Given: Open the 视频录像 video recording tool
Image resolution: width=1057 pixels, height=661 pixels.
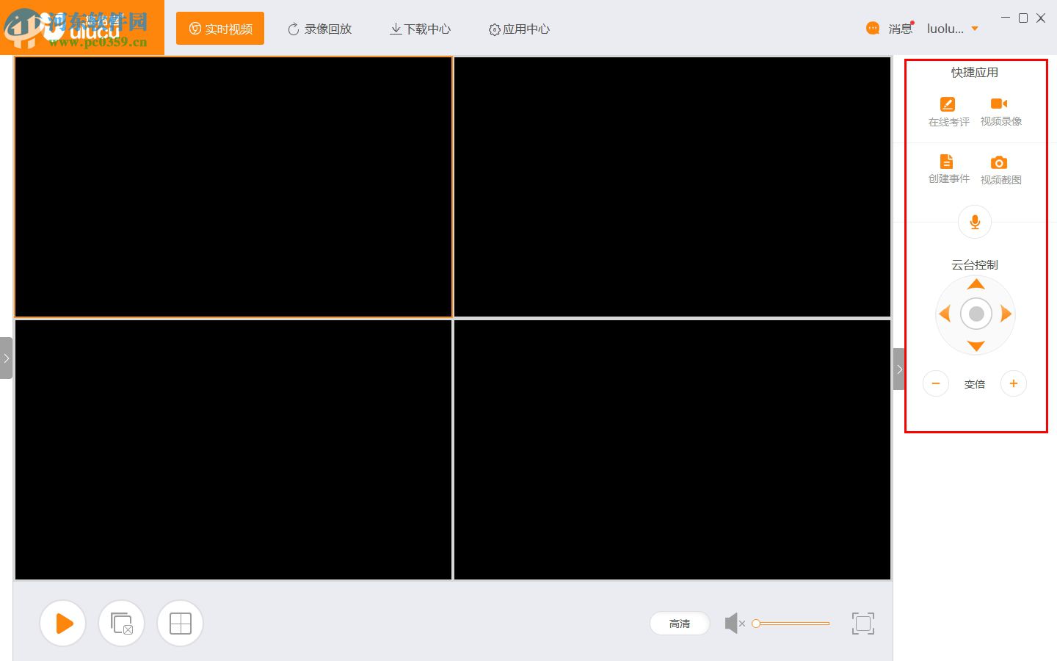Looking at the screenshot, I should tap(999, 110).
